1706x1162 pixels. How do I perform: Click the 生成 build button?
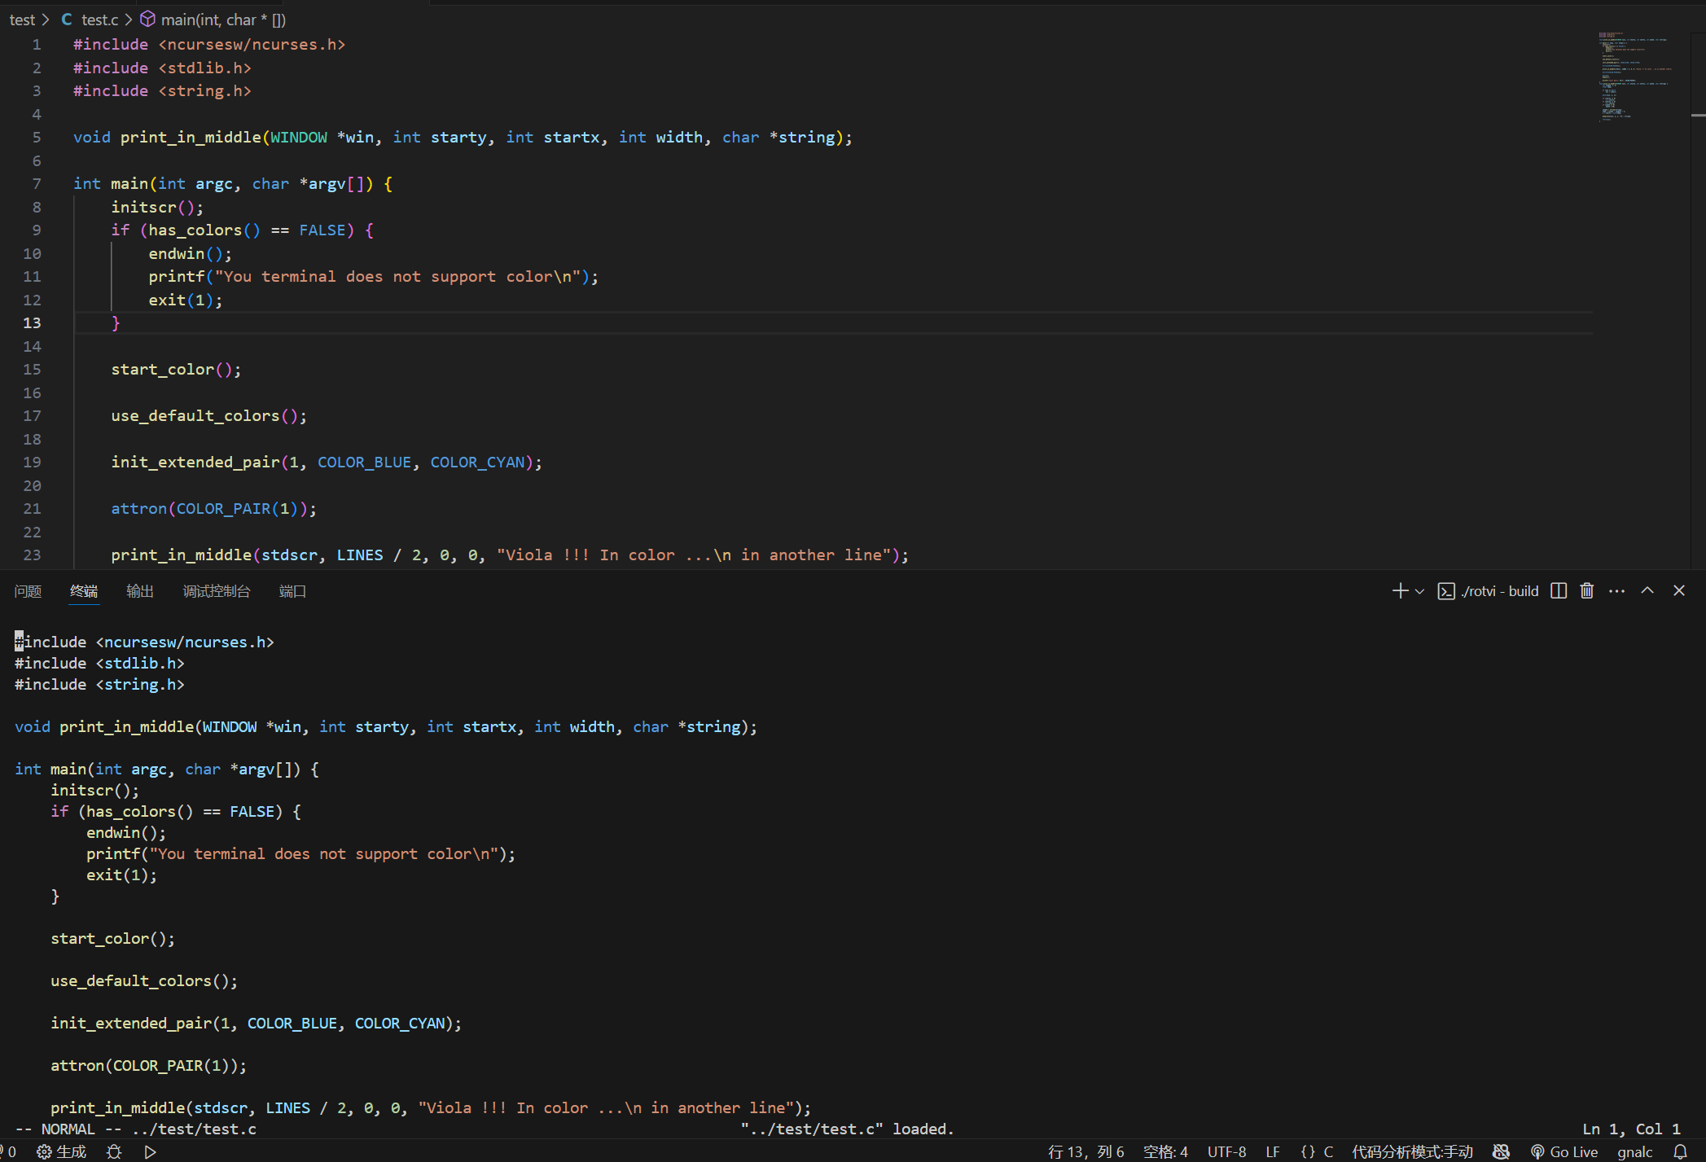62,1152
